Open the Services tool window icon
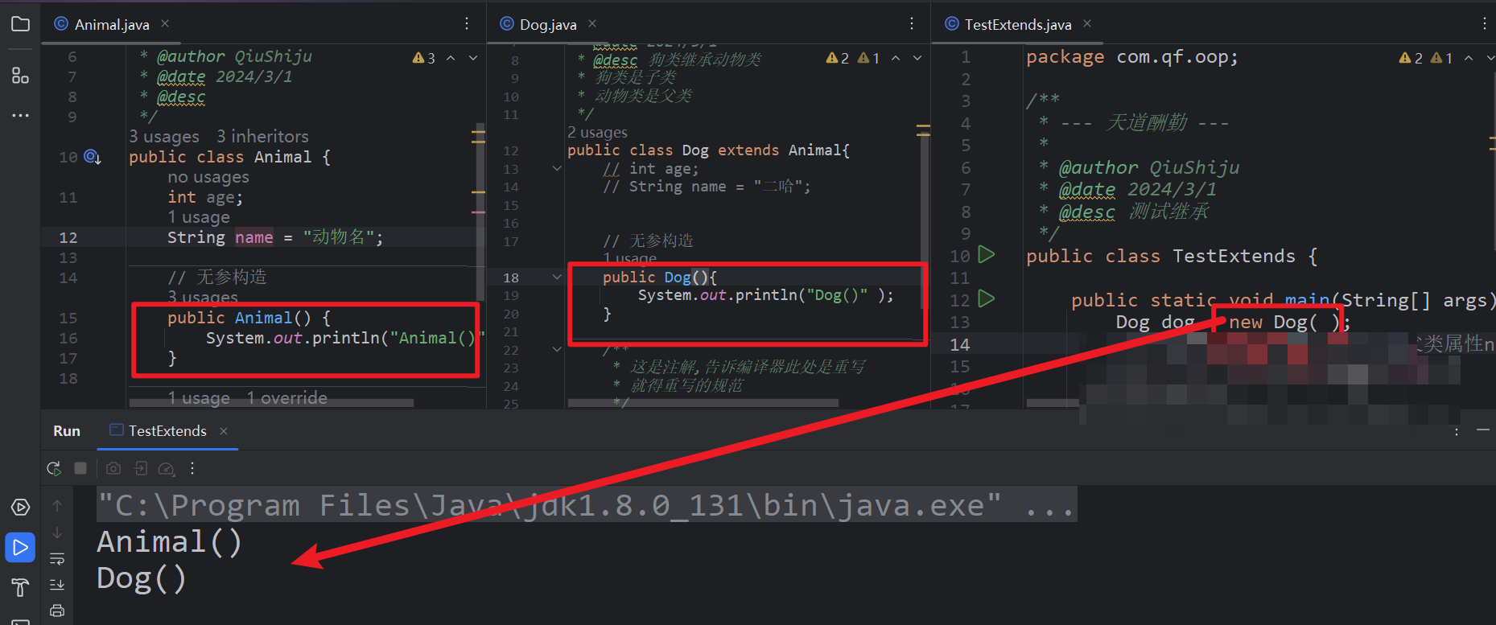 click(20, 508)
